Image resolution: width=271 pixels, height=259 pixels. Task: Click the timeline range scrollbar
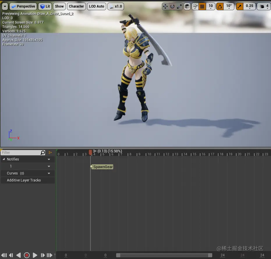click(x=164, y=255)
